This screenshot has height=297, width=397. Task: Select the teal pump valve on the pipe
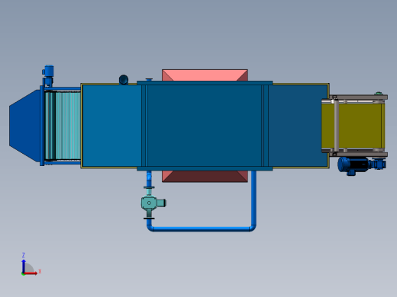pos(153,203)
